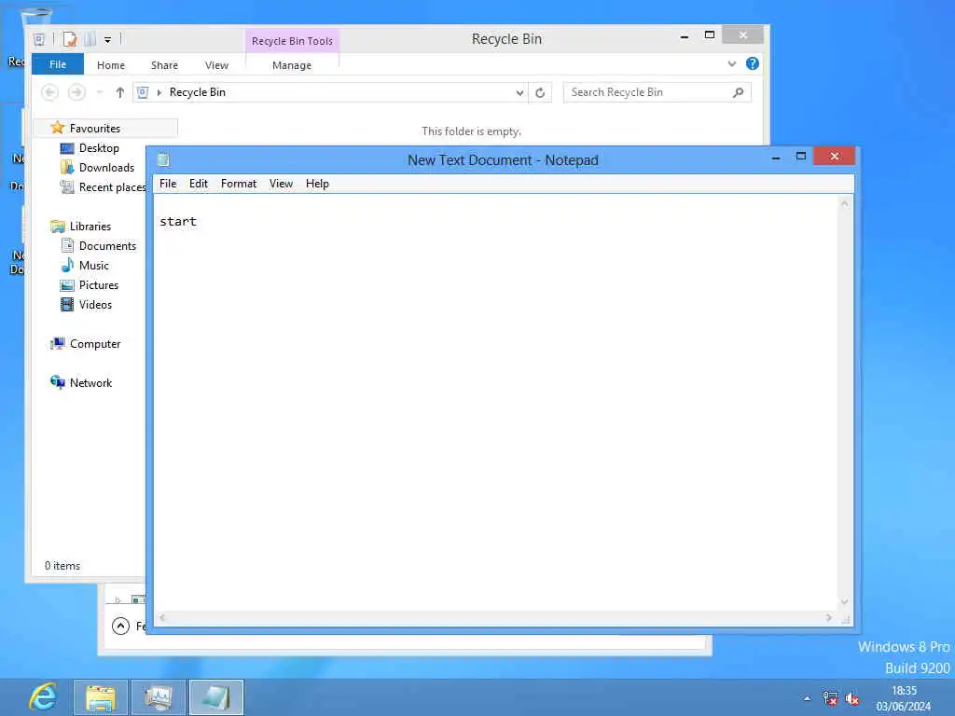Click the Up one level arrow
Screen dimensions: 955x716
(x=120, y=92)
